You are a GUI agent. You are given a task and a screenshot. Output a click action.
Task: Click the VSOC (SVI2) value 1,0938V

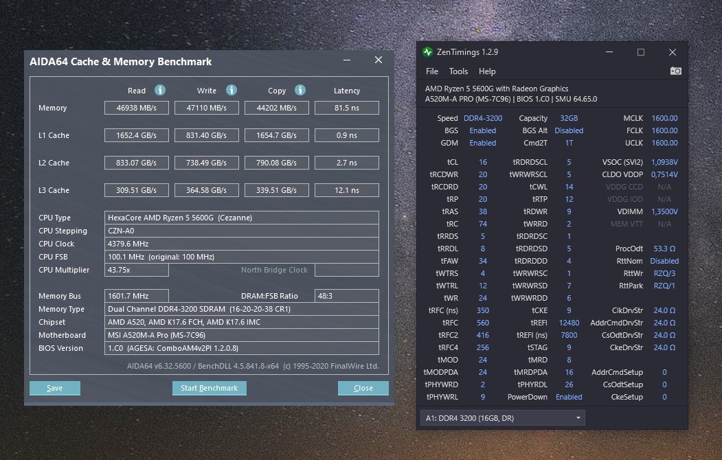coord(664,163)
